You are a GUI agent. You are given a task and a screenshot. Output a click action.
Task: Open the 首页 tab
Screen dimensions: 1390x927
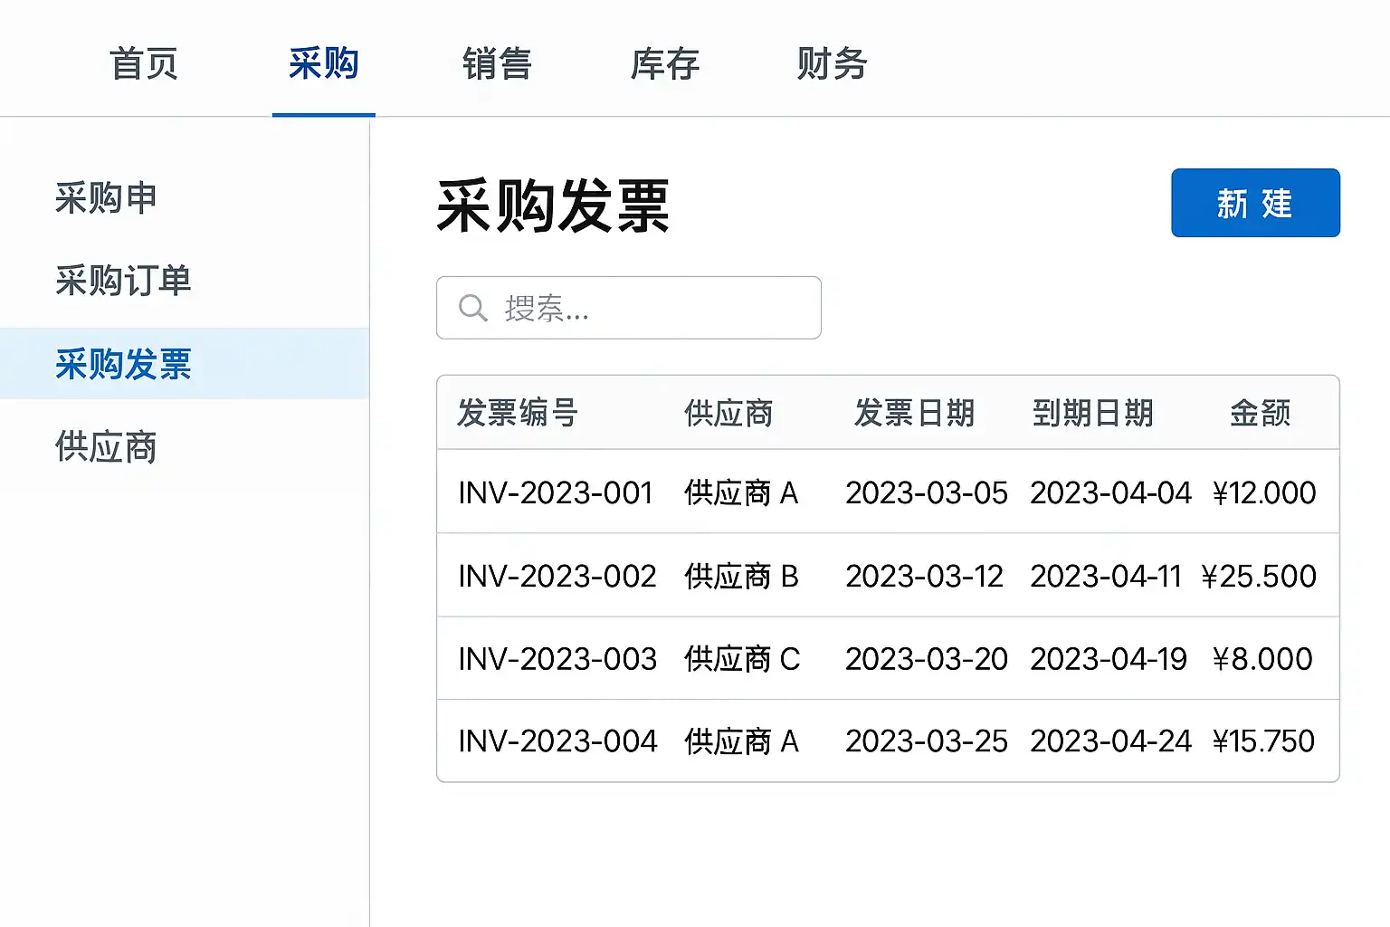tap(144, 64)
